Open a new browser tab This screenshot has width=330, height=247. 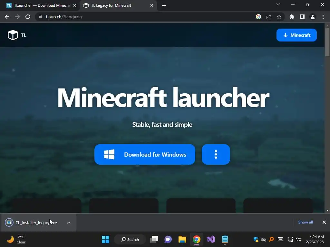point(164,6)
